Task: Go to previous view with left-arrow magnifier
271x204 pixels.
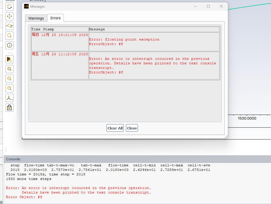Action: click(x=9, y=79)
